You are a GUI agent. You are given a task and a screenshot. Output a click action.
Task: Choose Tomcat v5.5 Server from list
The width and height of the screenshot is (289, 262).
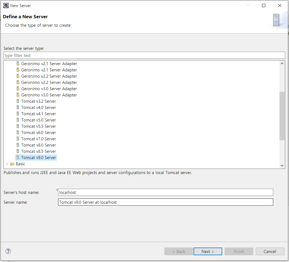pyautogui.click(x=38, y=126)
